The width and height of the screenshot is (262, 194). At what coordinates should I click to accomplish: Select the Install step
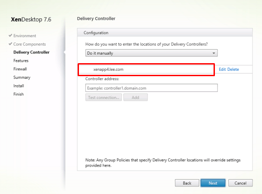coord(19,86)
